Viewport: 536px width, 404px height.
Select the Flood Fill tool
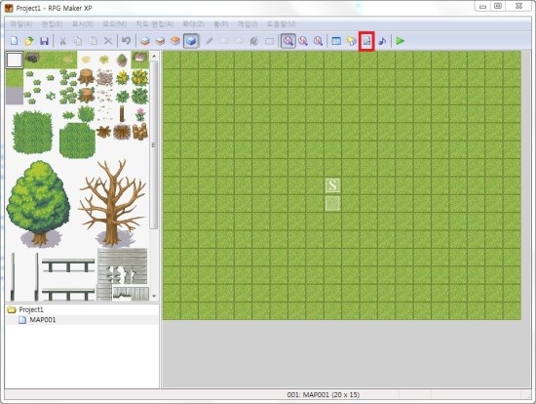point(254,41)
